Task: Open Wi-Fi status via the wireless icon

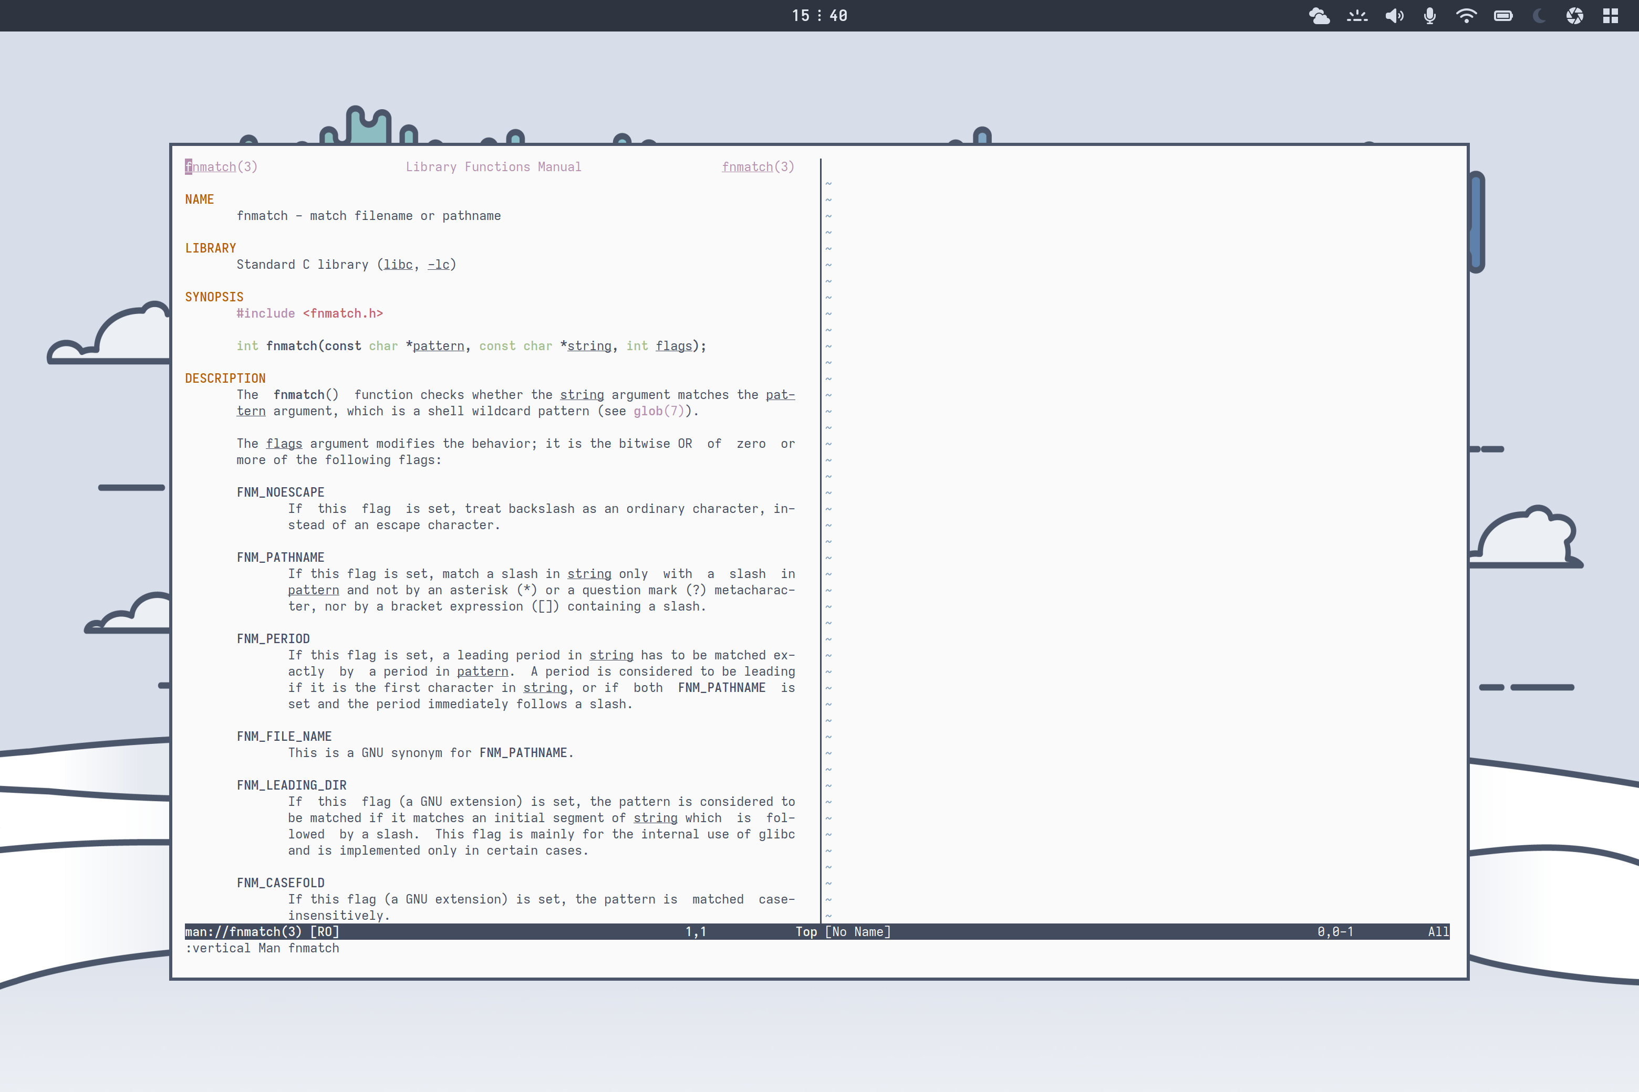Action: pyautogui.click(x=1466, y=15)
